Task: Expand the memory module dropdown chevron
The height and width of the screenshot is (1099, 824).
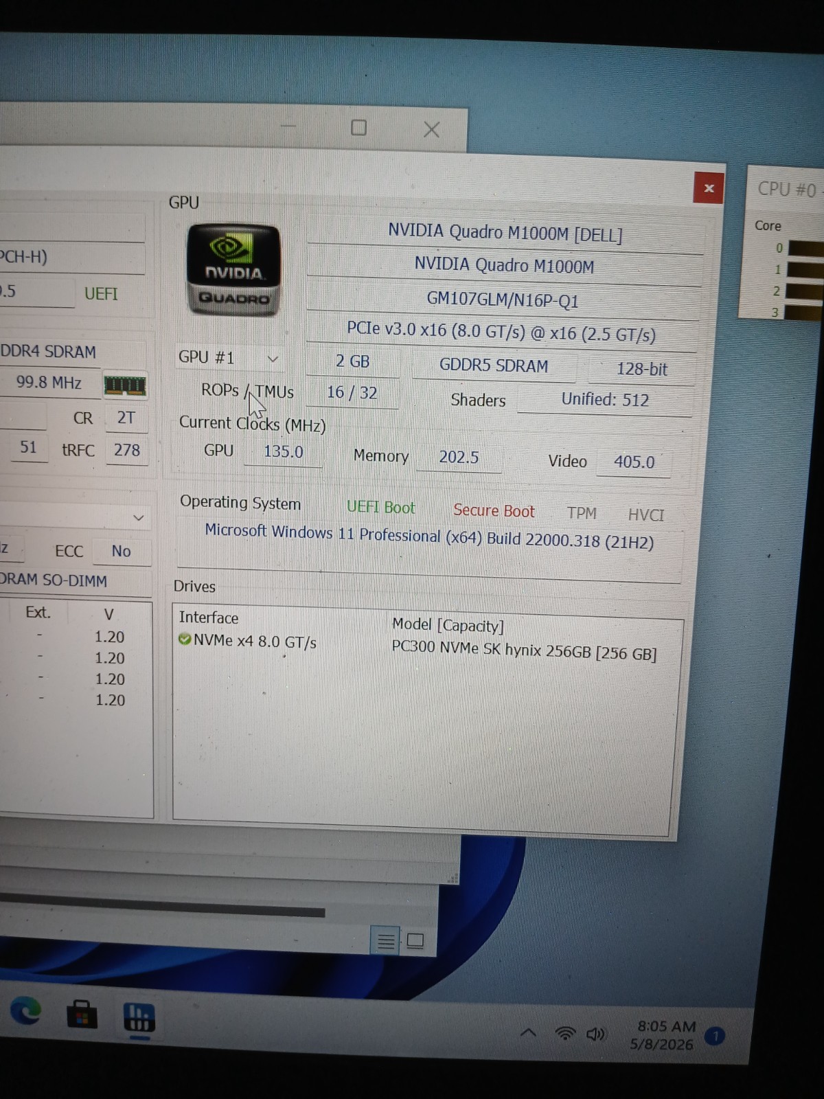Action: pos(139,517)
